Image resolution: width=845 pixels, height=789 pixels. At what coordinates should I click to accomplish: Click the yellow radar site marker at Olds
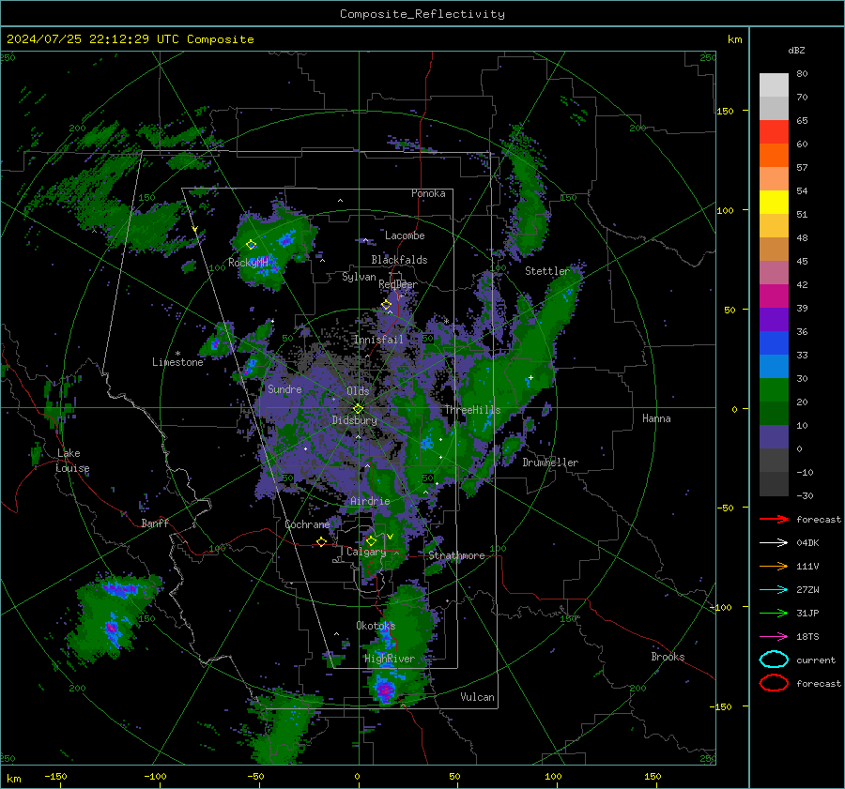tap(359, 408)
